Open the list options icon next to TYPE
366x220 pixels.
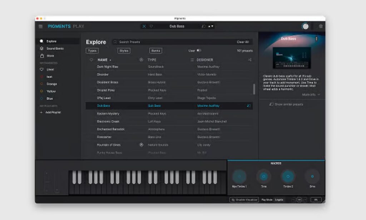click(192, 60)
